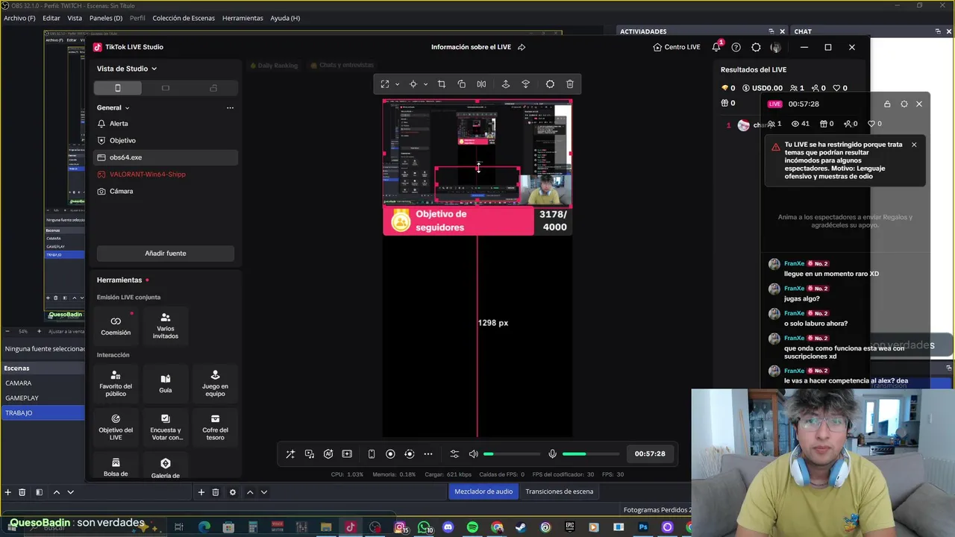Mute the speaker audio icon
The image size is (955, 537).
[x=473, y=453]
